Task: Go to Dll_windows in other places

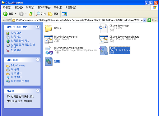Action: click(18, 66)
